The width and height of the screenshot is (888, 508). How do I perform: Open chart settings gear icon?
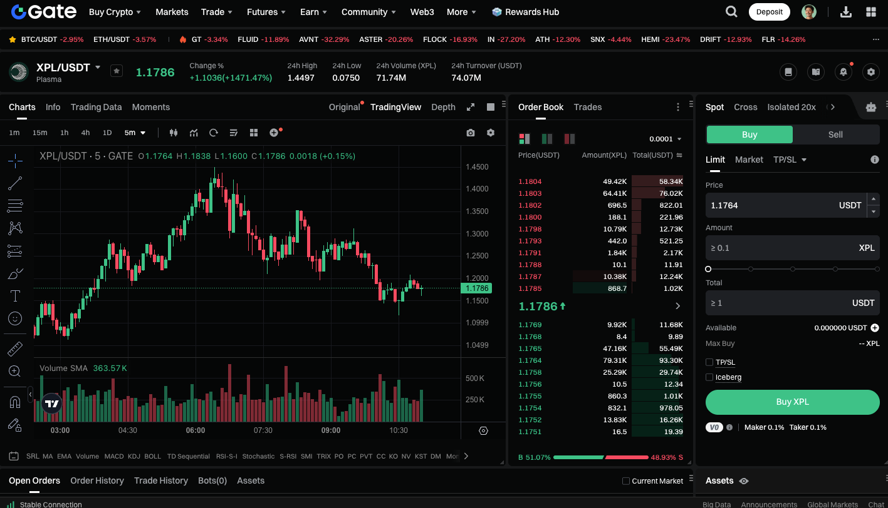tap(491, 133)
